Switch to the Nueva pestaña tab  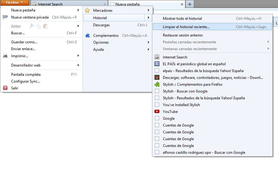pos(146,4)
